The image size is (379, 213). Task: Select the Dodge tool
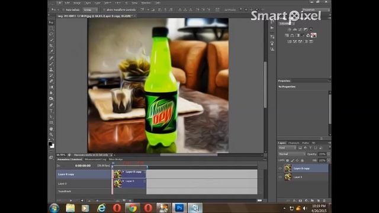point(51,99)
